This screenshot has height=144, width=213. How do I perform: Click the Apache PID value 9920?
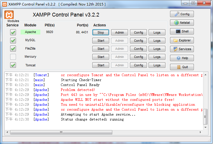(x=50, y=32)
